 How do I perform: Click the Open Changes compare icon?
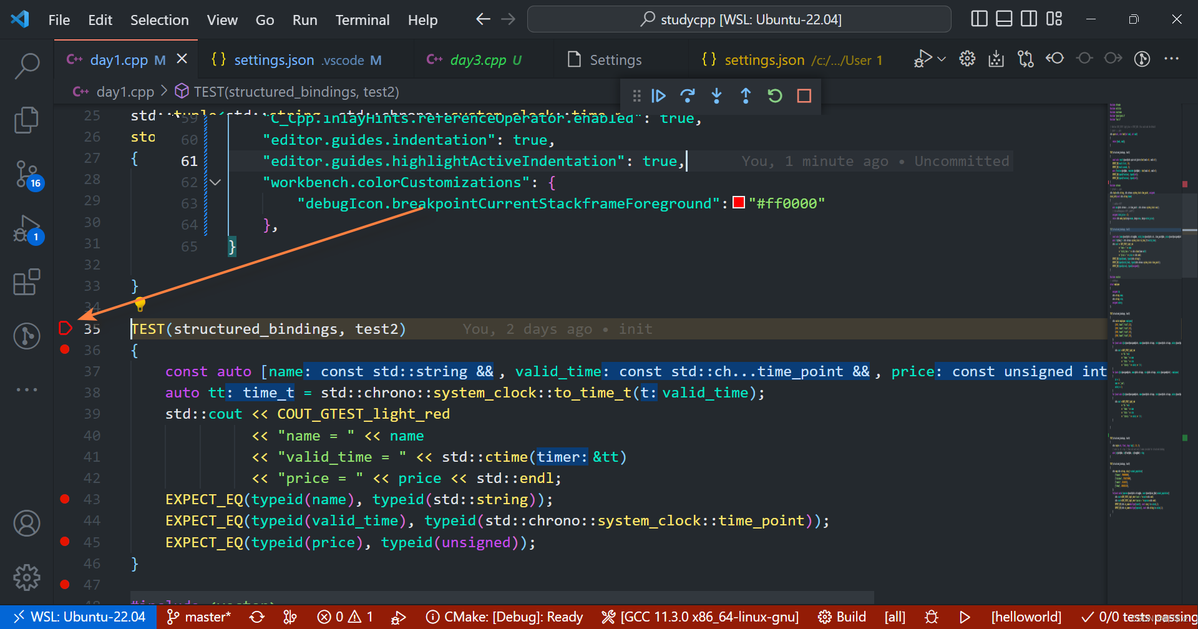[1025, 59]
